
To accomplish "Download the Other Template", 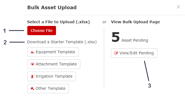I will pos(48,88).
